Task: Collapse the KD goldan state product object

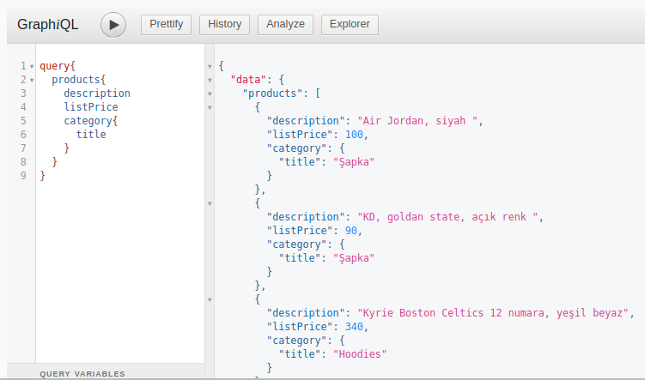Action: pyautogui.click(x=210, y=203)
